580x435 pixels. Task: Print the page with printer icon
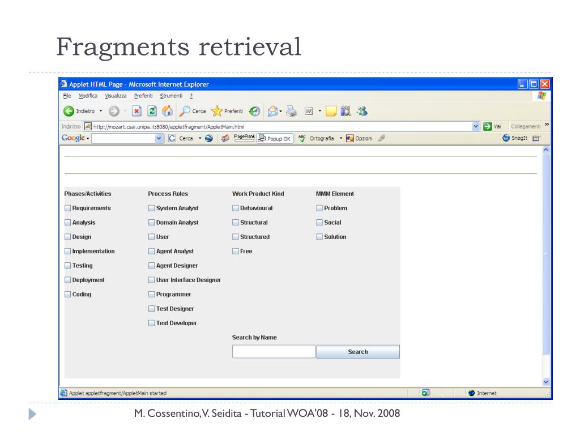point(292,111)
